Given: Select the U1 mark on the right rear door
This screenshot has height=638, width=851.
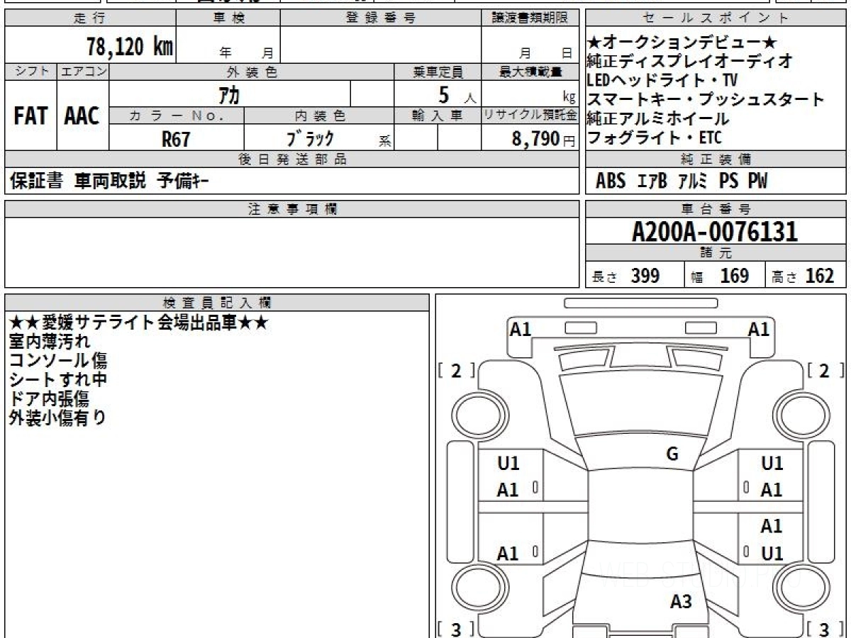Looking at the screenshot, I should pyautogui.click(x=772, y=553).
